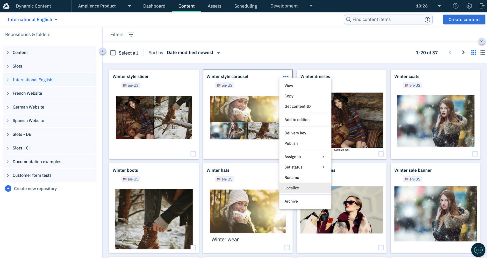Choose Get content ID menu item
This screenshot has width=487, height=258.
click(305, 106)
